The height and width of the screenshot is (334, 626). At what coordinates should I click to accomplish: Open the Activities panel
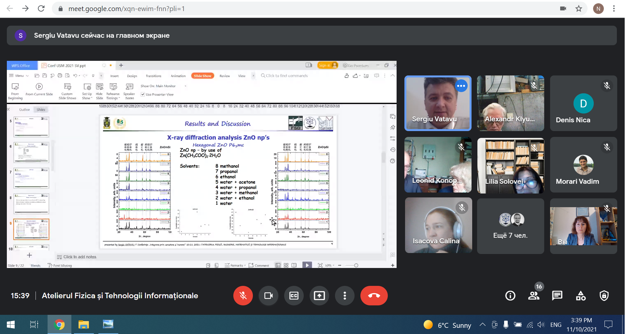580,296
